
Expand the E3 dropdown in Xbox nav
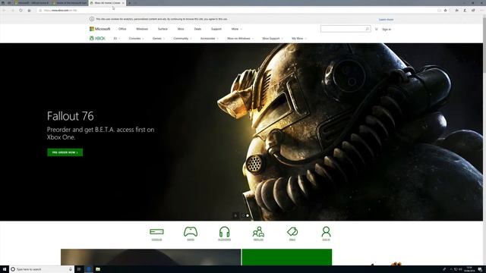pyautogui.click(x=116, y=39)
